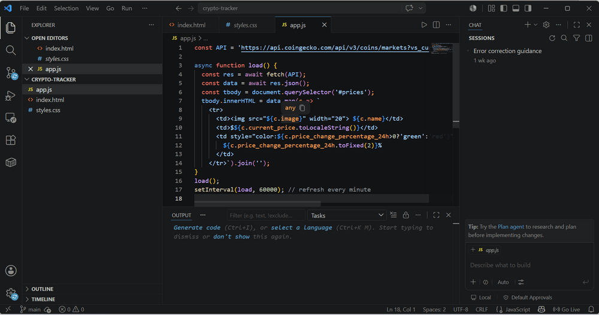
Task: Toggle sessions side-by-side view icon
Action: [x=589, y=38]
